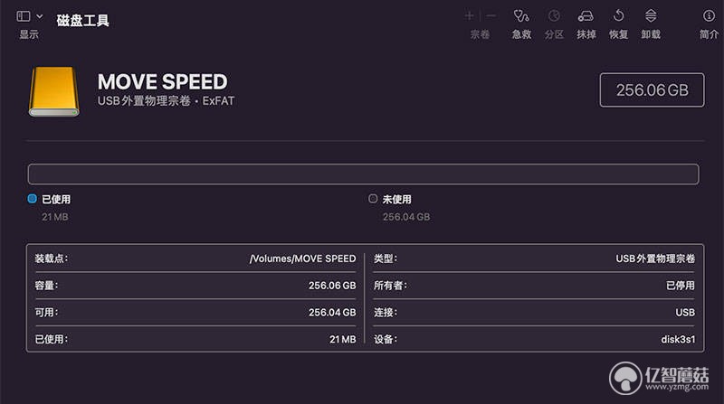Click the 显示 label under the sidebar button
The image size is (724, 404).
pyautogui.click(x=29, y=34)
